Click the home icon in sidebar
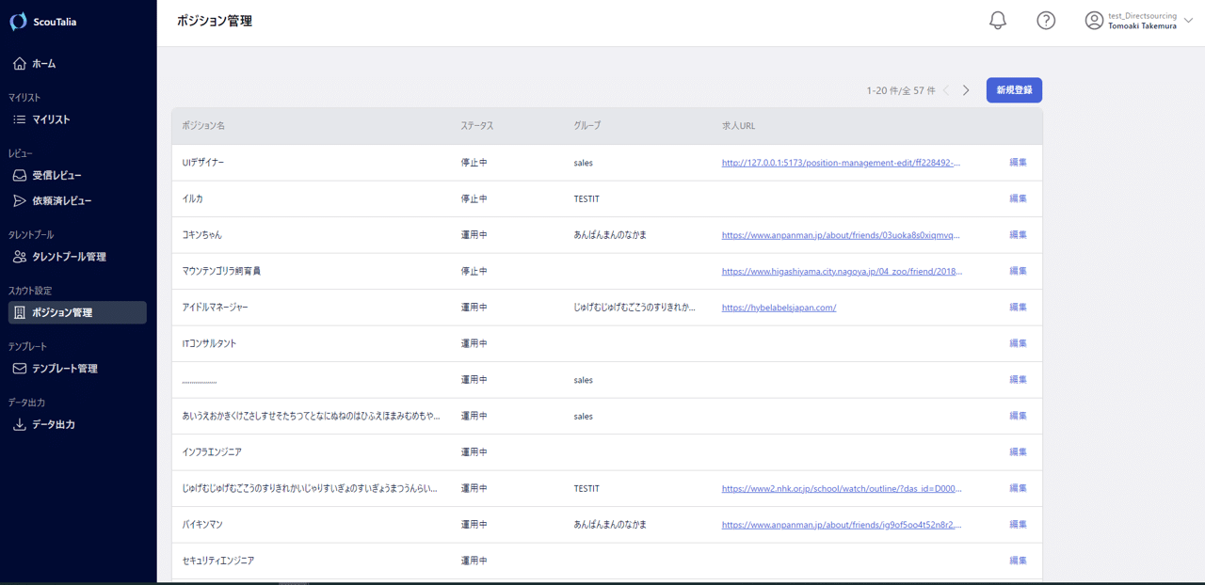Image resolution: width=1205 pixels, height=585 pixels. 20,64
